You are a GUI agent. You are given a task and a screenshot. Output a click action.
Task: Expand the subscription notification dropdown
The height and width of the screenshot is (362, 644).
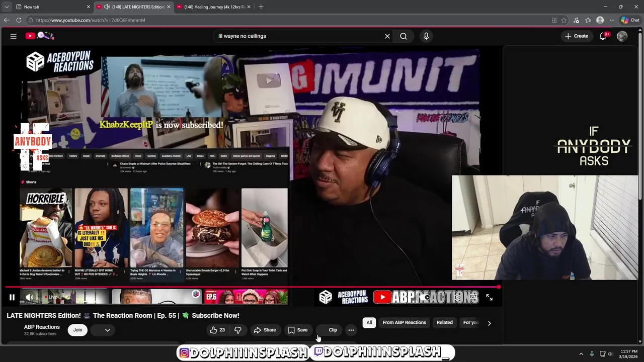(103, 330)
